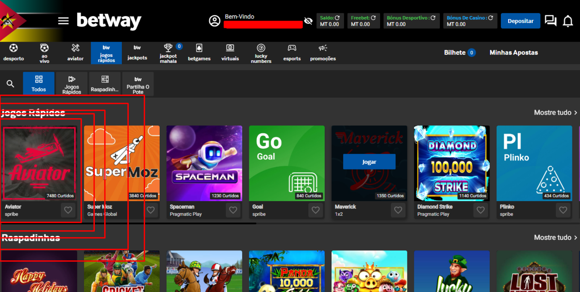The image size is (580, 292).
Task: Open the Plinko game thumbnail
Action: (x=535, y=163)
